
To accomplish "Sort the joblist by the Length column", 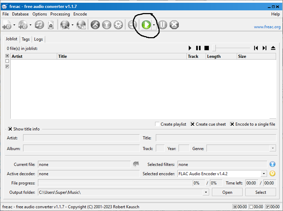I will tap(221, 56).
